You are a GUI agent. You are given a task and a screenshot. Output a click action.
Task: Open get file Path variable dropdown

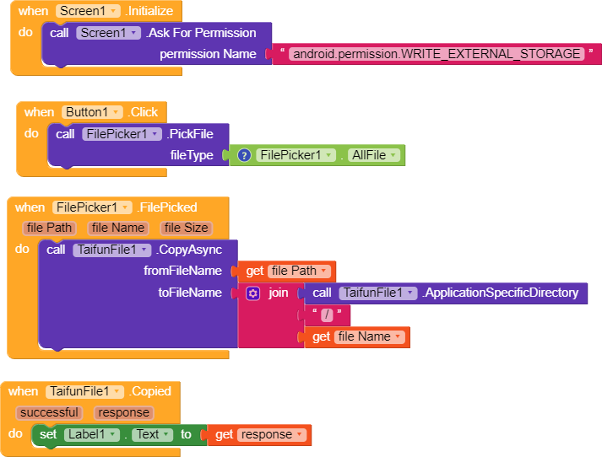[300, 271]
